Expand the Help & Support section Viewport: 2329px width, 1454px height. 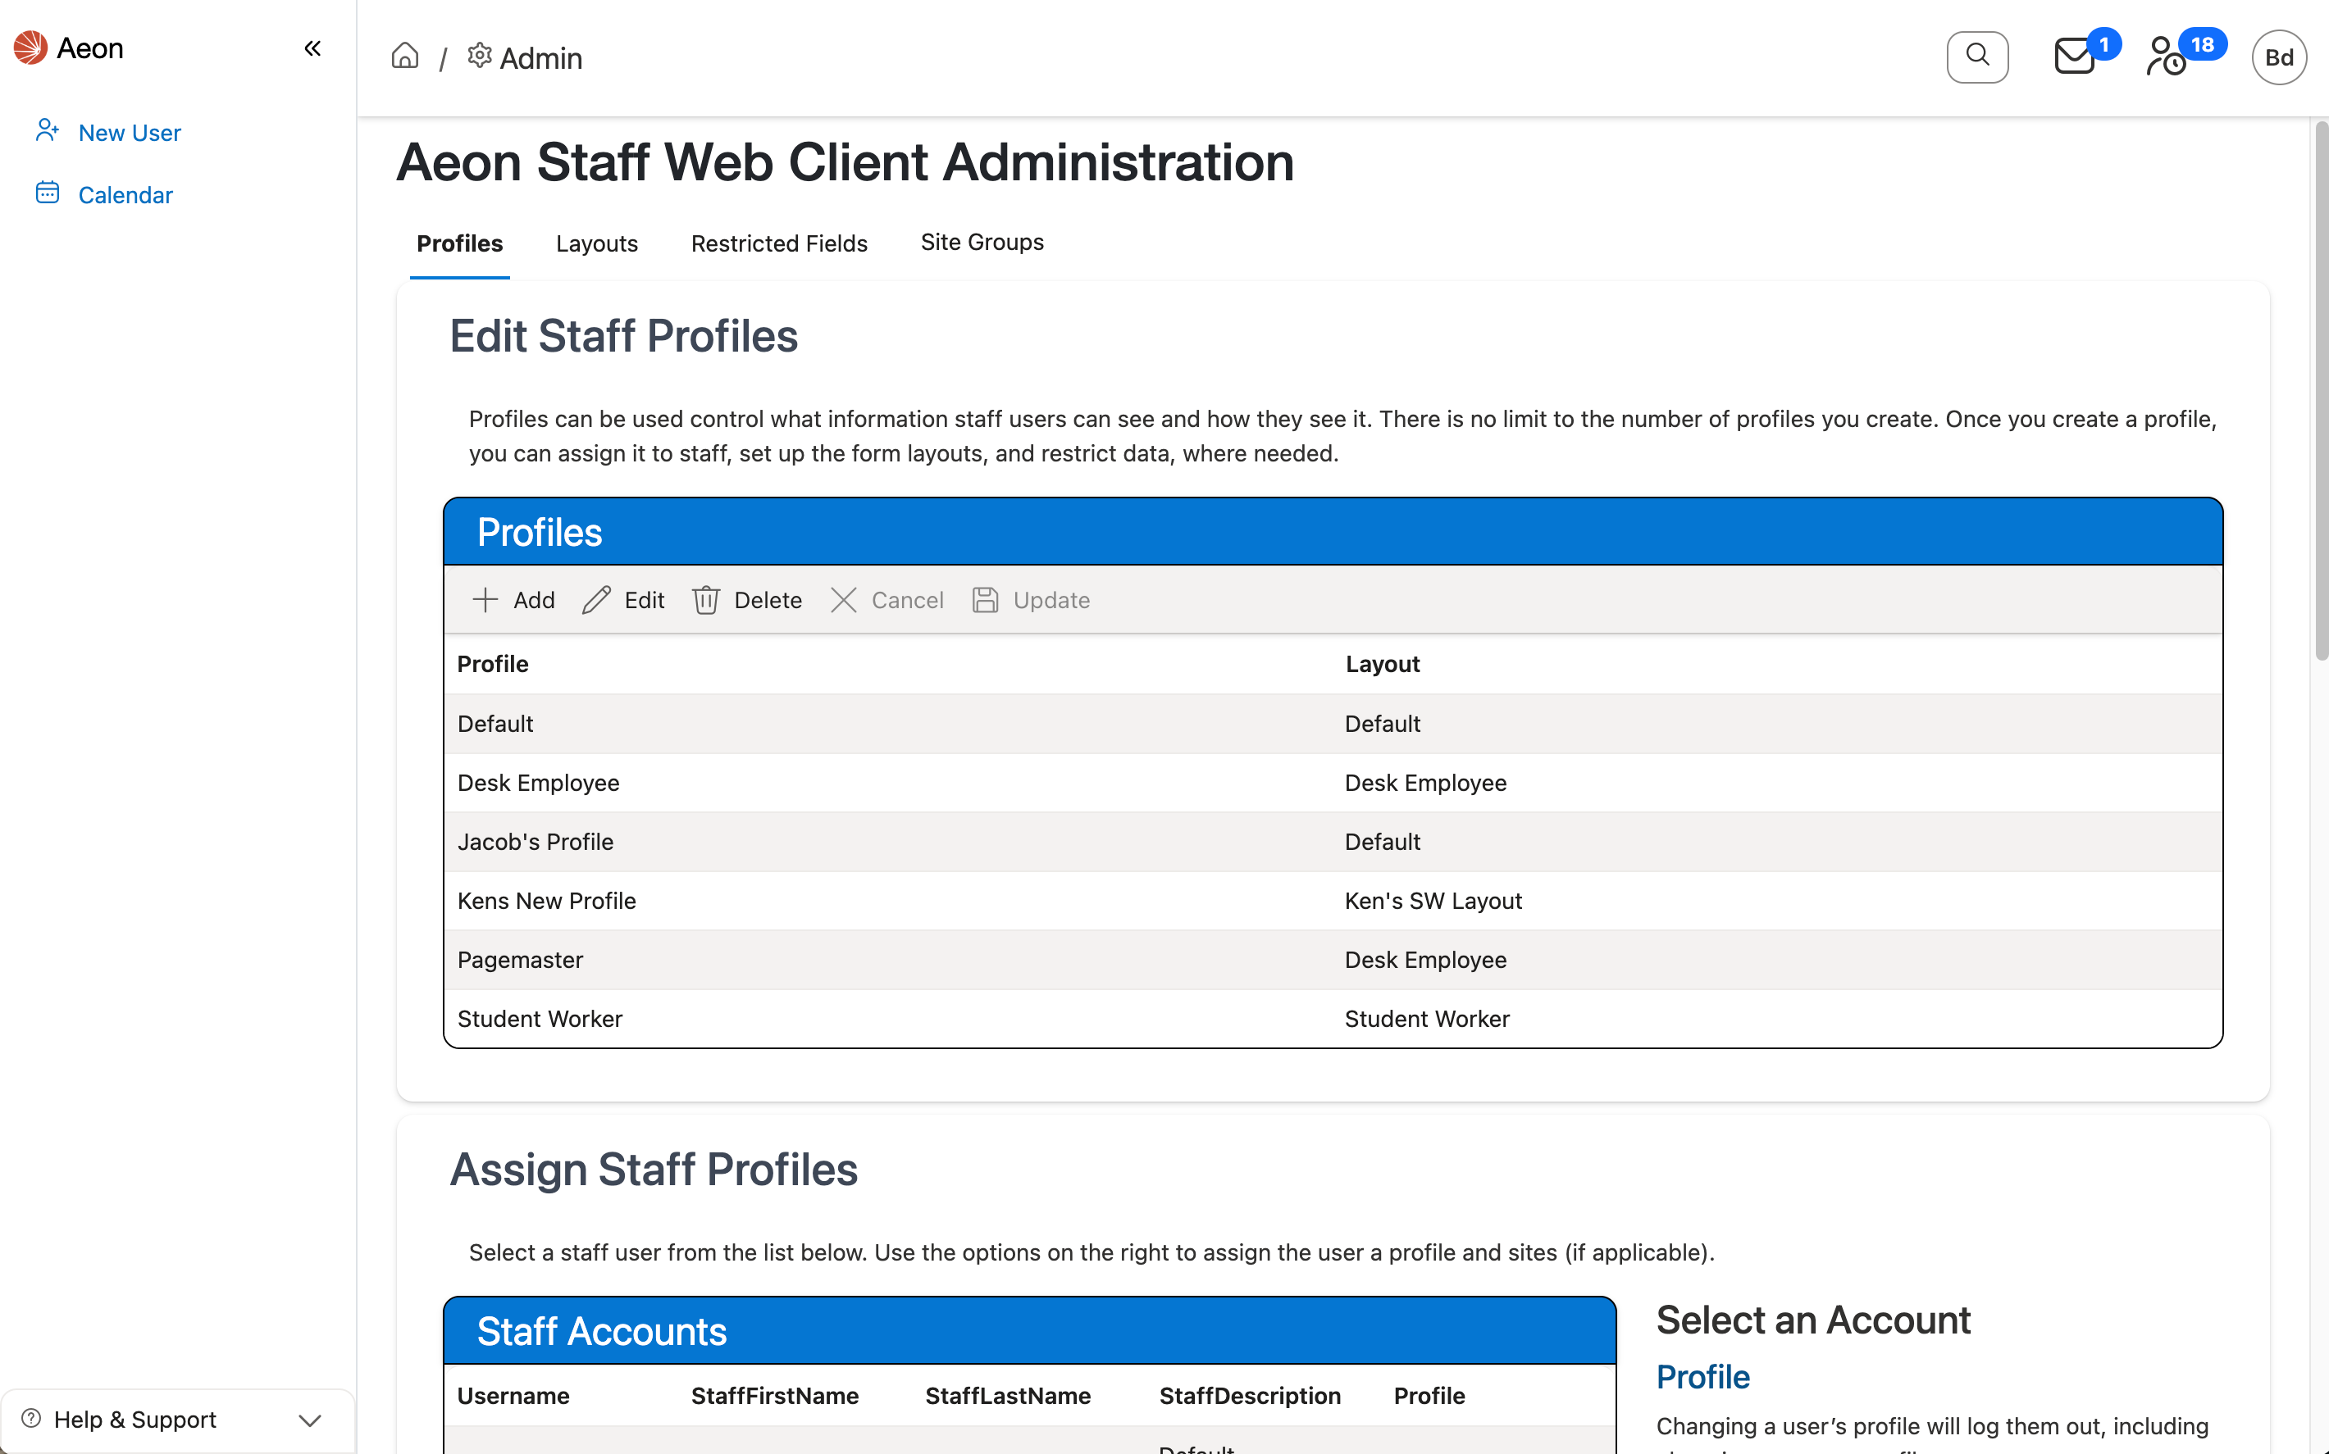coord(310,1420)
